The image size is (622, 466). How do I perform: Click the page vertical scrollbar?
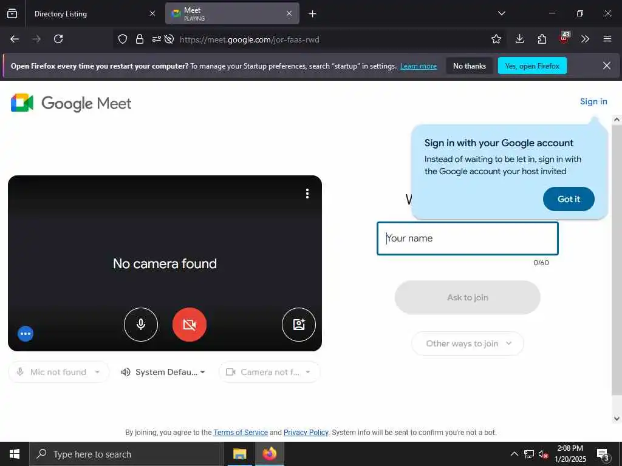pos(617,260)
